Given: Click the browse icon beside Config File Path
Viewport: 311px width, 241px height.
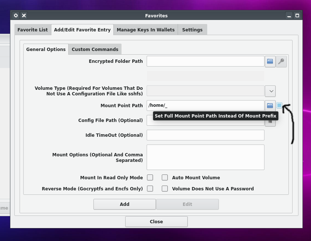Looking at the screenshot, I should pyautogui.click(x=270, y=123).
